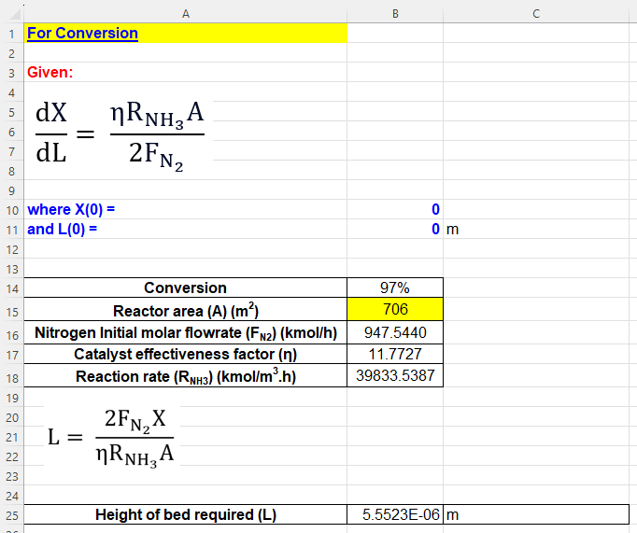637x533 pixels.
Task: Click the 'm' unit cell beside L(0)
Action: (x=453, y=229)
